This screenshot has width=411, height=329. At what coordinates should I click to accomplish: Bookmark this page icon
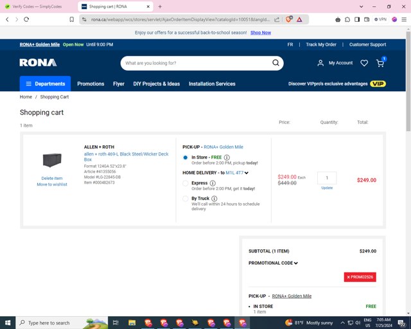pyautogui.click(x=71, y=19)
